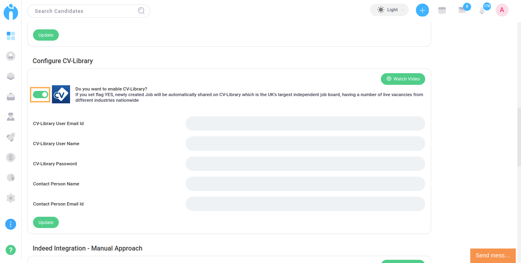Screen dimensions: 521x263
Task: Disable the CV-Library enable toggle
Action: pyautogui.click(x=40, y=95)
